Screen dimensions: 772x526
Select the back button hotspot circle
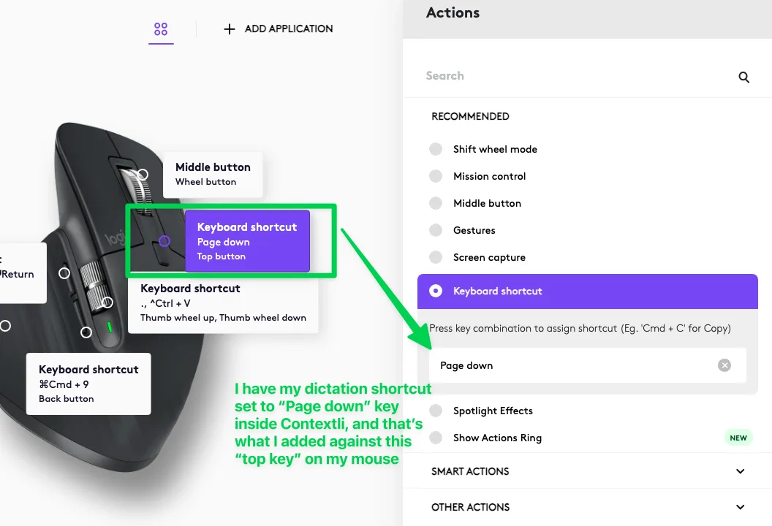[x=86, y=332]
